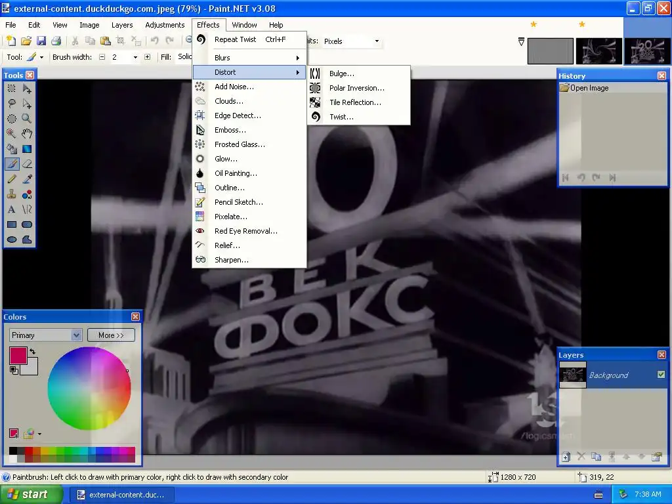Select the Line/Curve tool
Image resolution: width=672 pixels, height=504 pixels.
point(26,209)
